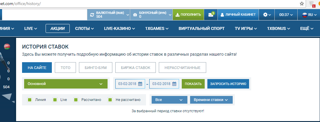Screen dimensions: 320x122
Task: Switch to the ТОТО tab
Action: click(66, 68)
